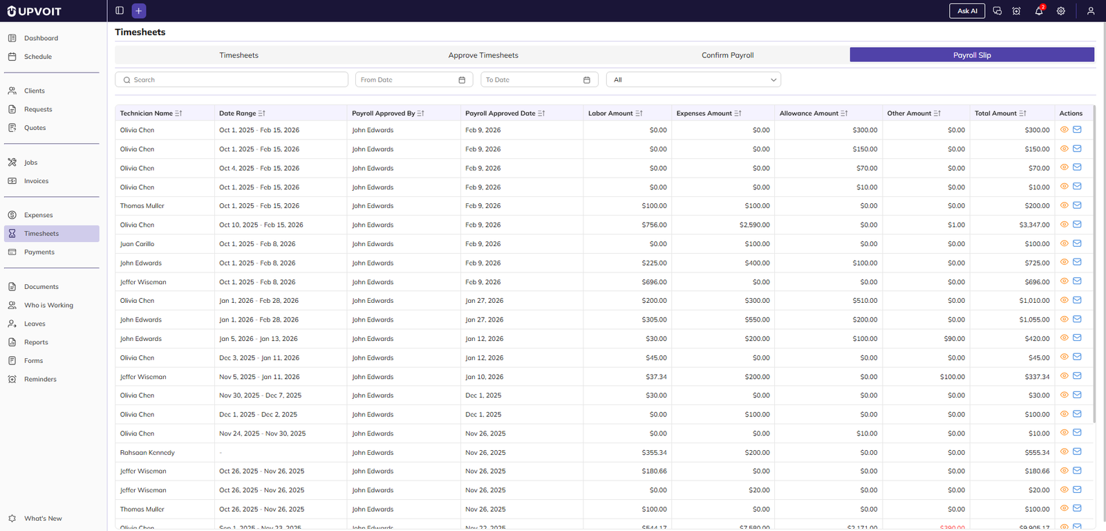Sort by Expenses Amount column
Screen dimensions: 1106x531
click(738, 113)
